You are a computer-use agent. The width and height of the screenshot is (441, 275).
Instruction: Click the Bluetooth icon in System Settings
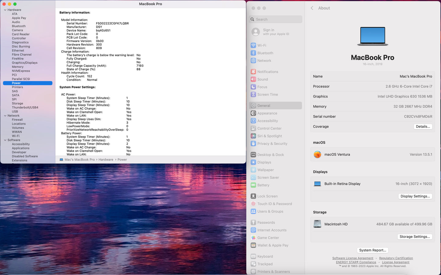253,53
